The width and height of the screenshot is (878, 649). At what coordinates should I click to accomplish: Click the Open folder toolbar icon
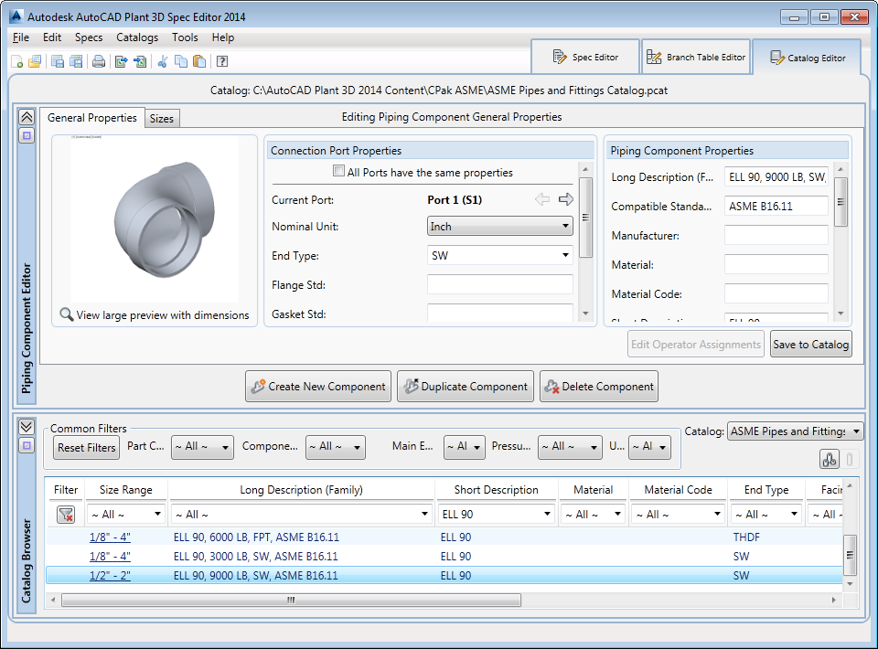(35, 61)
